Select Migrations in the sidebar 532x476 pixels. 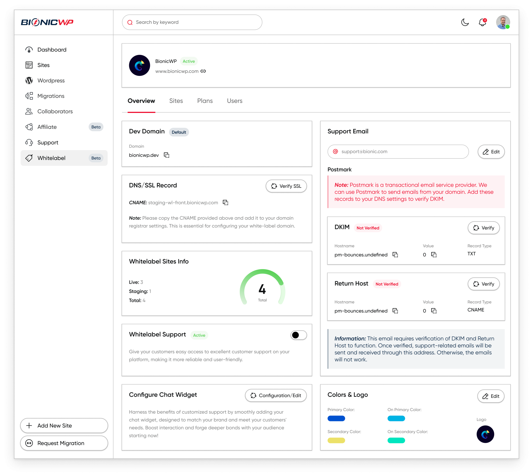[51, 96]
